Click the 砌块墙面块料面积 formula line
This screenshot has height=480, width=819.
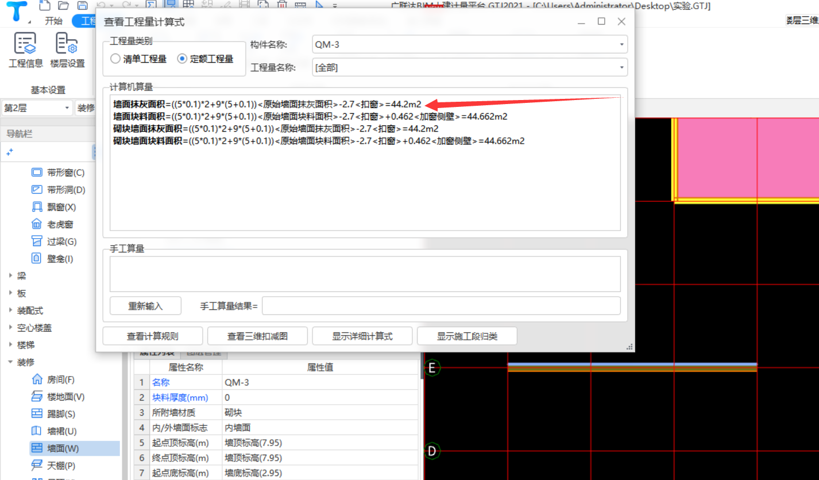coord(319,141)
